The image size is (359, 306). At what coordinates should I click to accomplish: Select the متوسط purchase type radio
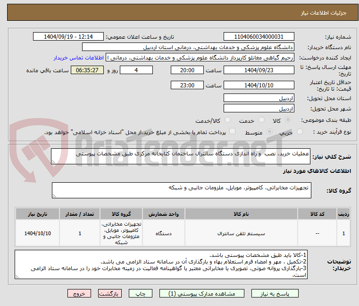click(x=270, y=132)
